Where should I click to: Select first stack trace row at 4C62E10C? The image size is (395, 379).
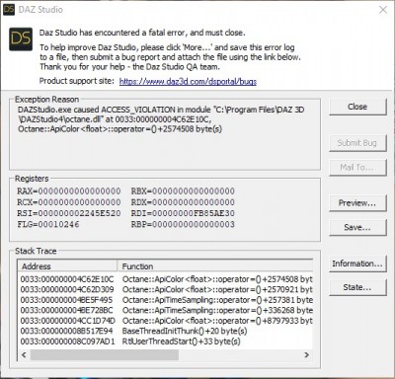point(165,279)
